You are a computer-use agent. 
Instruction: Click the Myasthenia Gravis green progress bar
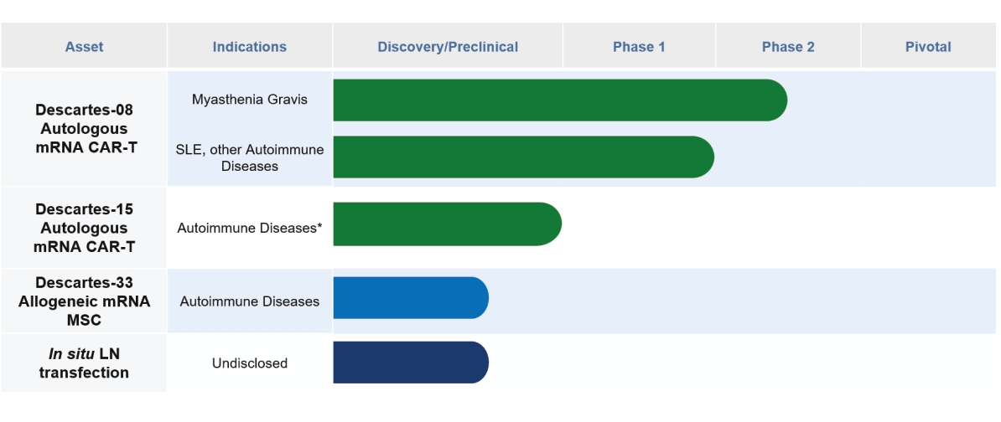point(558,100)
